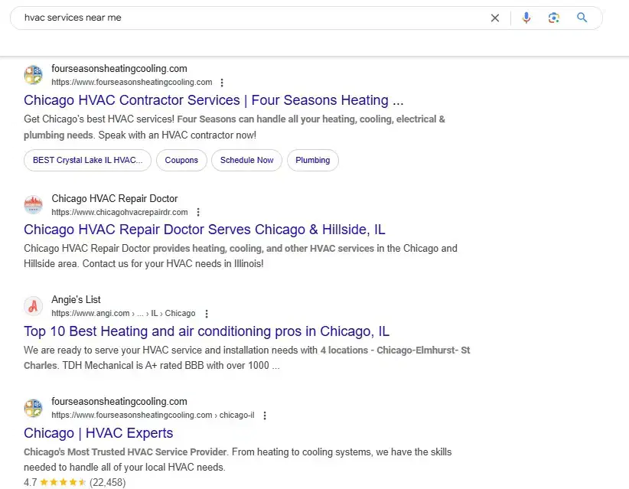The width and height of the screenshot is (629, 489).
Task: Select the Plumbing sitelink chip
Action: pos(312,160)
